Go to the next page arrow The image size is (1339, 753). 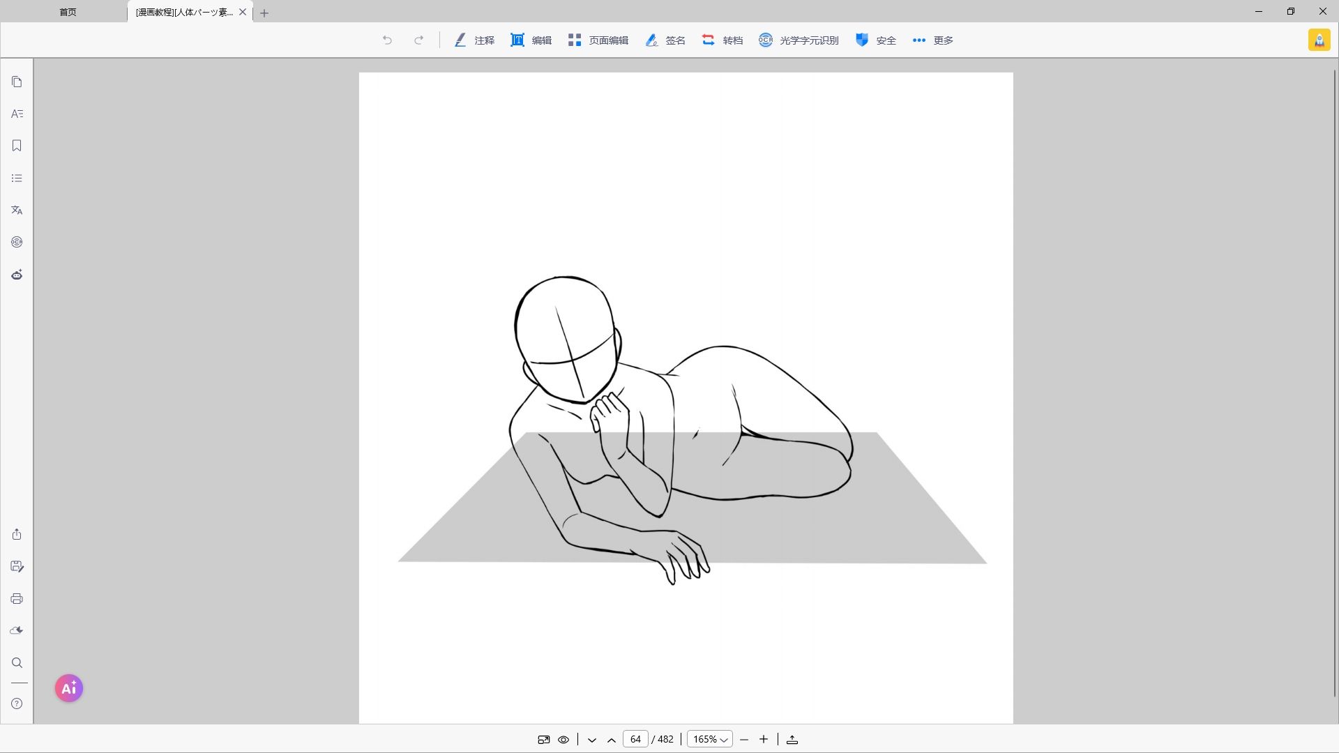pos(592,740)
